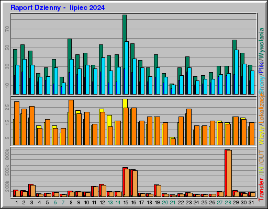
Task: Click day label 15 on x-axis
Action: pyautogui.click(x=126, y=203)
